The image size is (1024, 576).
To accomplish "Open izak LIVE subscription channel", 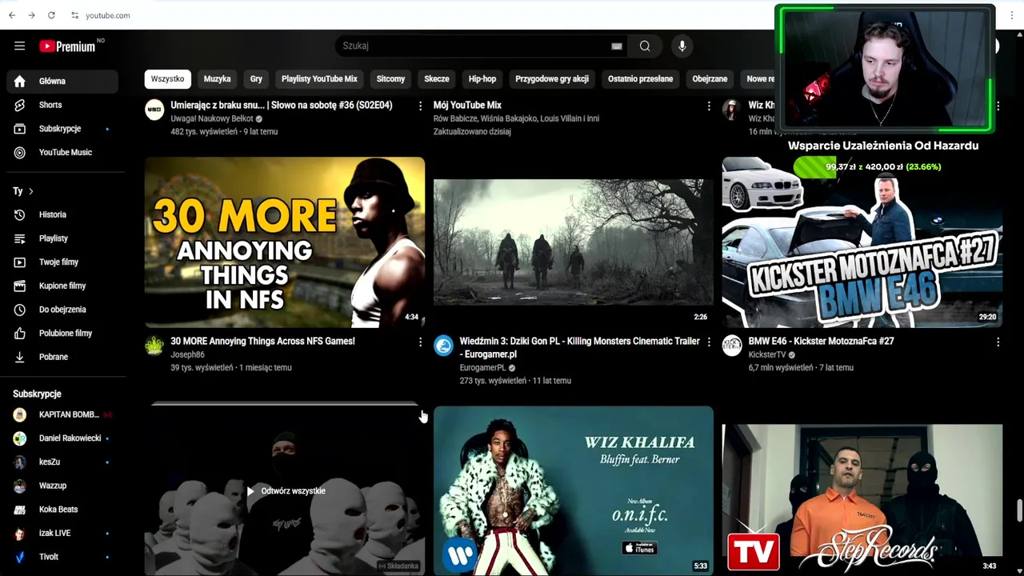I will (x=62, y=533).
